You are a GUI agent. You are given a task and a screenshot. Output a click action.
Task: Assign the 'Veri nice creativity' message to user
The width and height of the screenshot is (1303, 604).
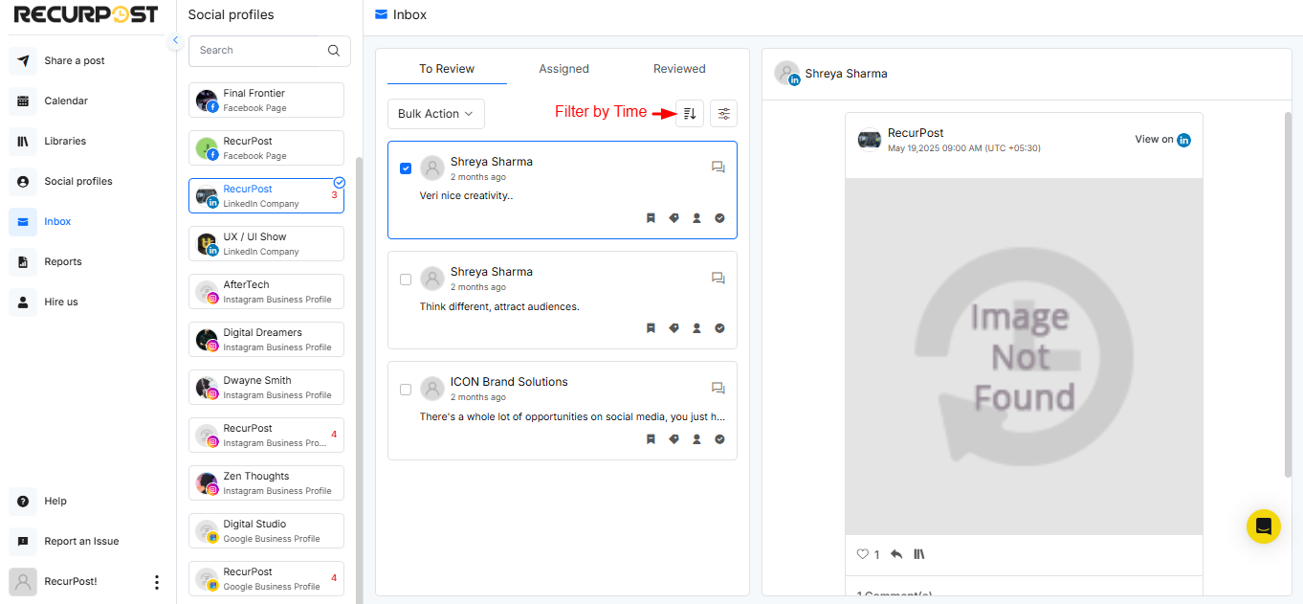pyautogui.click(x=696, y=218)
